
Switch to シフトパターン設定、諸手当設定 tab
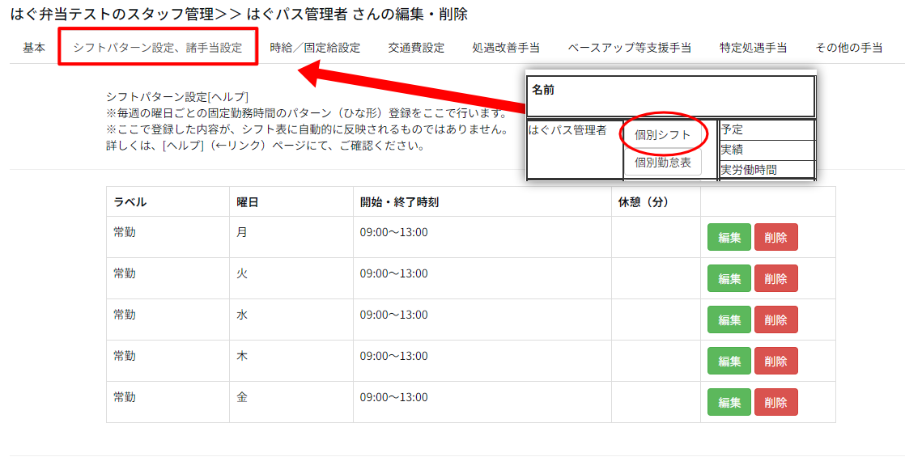pyautogui.click(x=158, y=48)
